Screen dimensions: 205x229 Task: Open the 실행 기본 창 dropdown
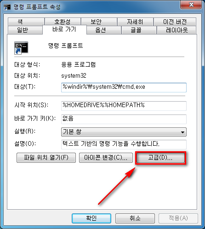tap(124, 132)
